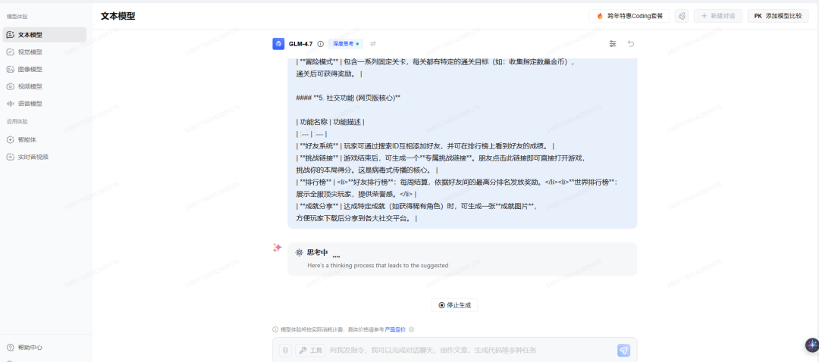Screen dimensions: 819x362
Task: Click the floating AI sparkle orb icon
Action: [x=812, y=345]
